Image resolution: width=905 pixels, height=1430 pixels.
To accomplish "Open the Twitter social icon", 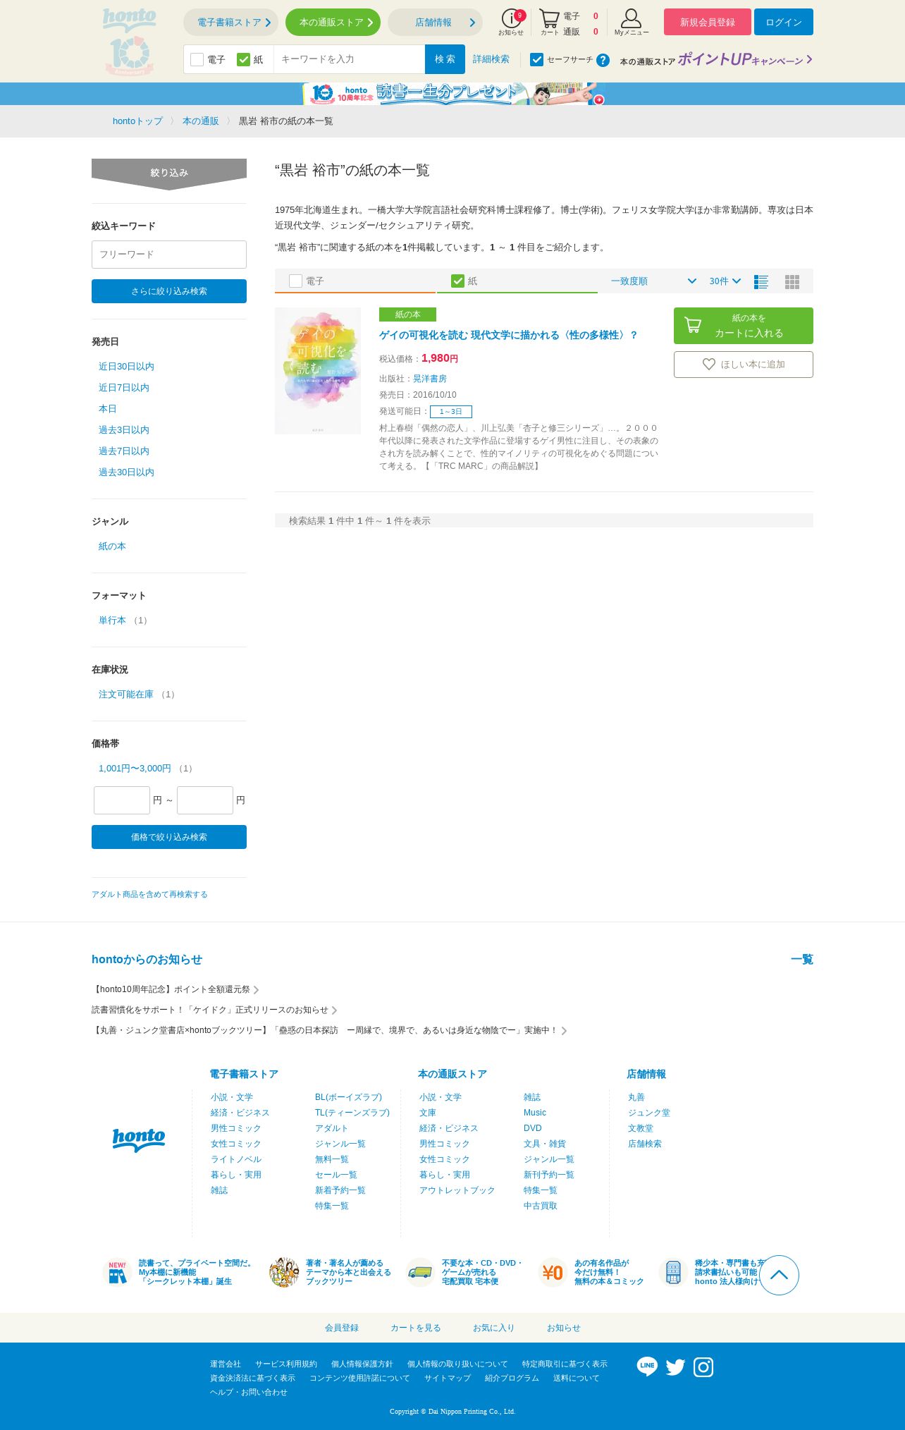I will (675, 1367).
